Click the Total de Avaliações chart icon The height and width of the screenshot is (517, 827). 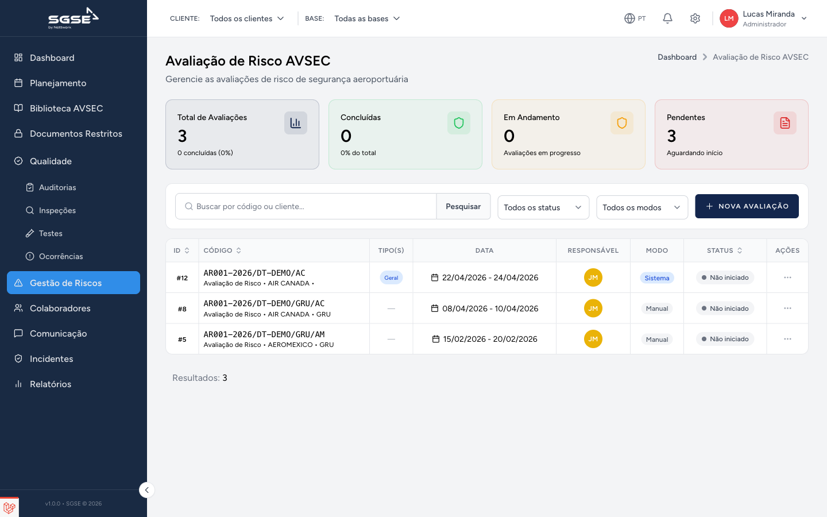click(296, 123)
